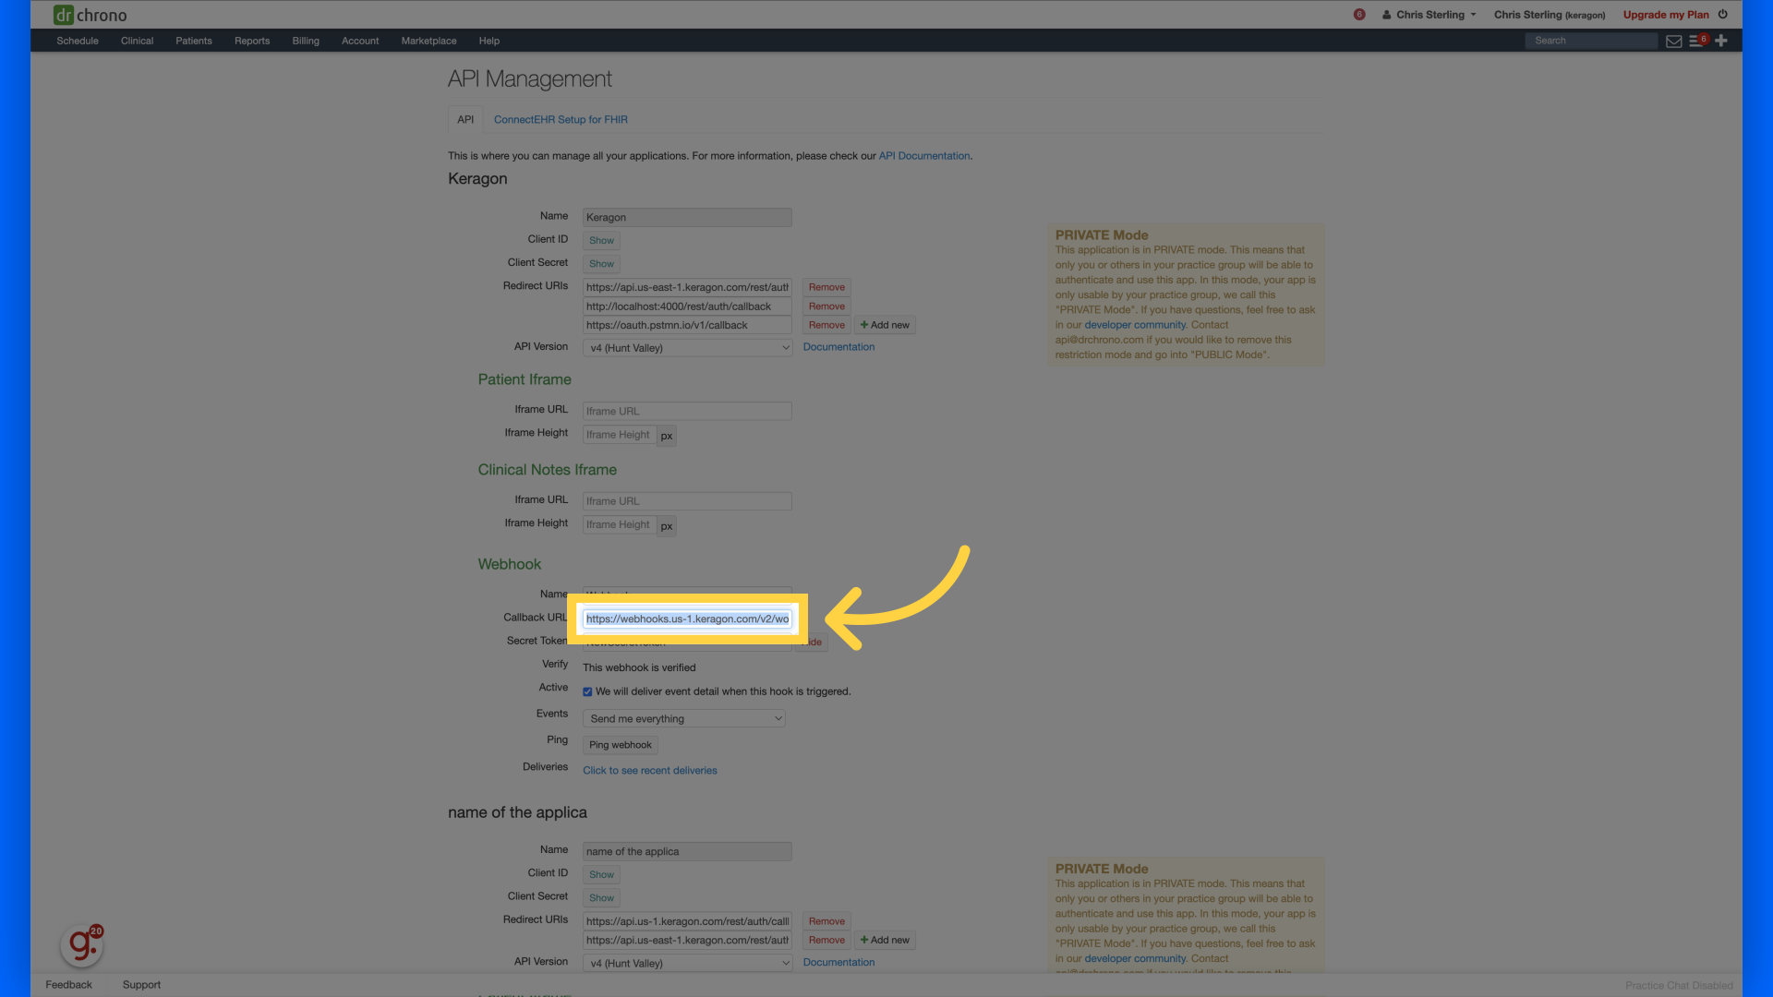Remove the api.us-east-1 keragon redirect URI
Viewport: 1773px width, 997px height.
pos(826,287)
